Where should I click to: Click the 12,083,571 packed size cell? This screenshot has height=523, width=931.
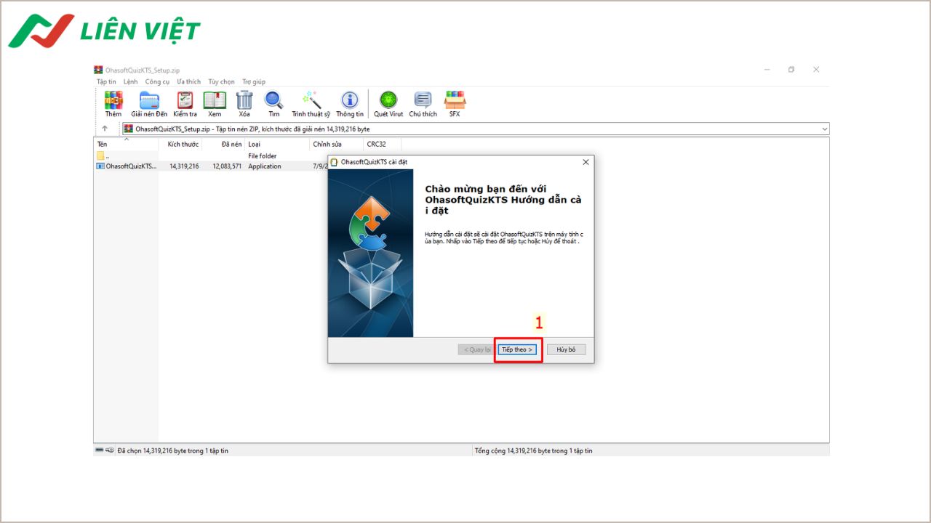coord(227,166)
